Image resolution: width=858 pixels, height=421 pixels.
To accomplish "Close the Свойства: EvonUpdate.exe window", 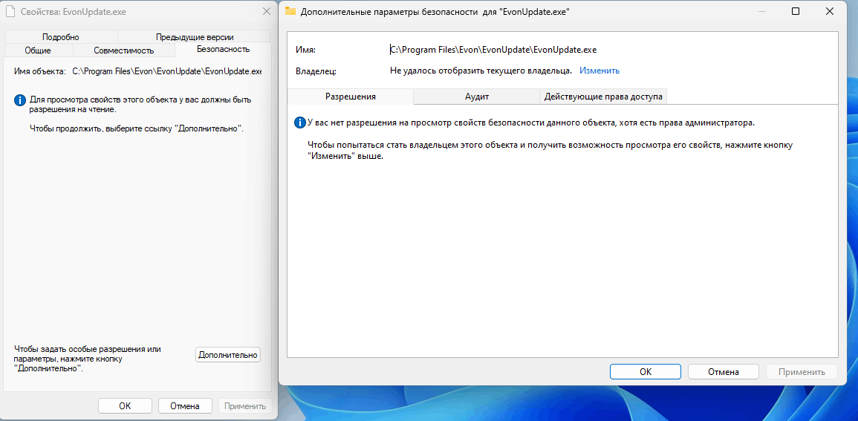I will pyautogui.click(x=267, y=11).
